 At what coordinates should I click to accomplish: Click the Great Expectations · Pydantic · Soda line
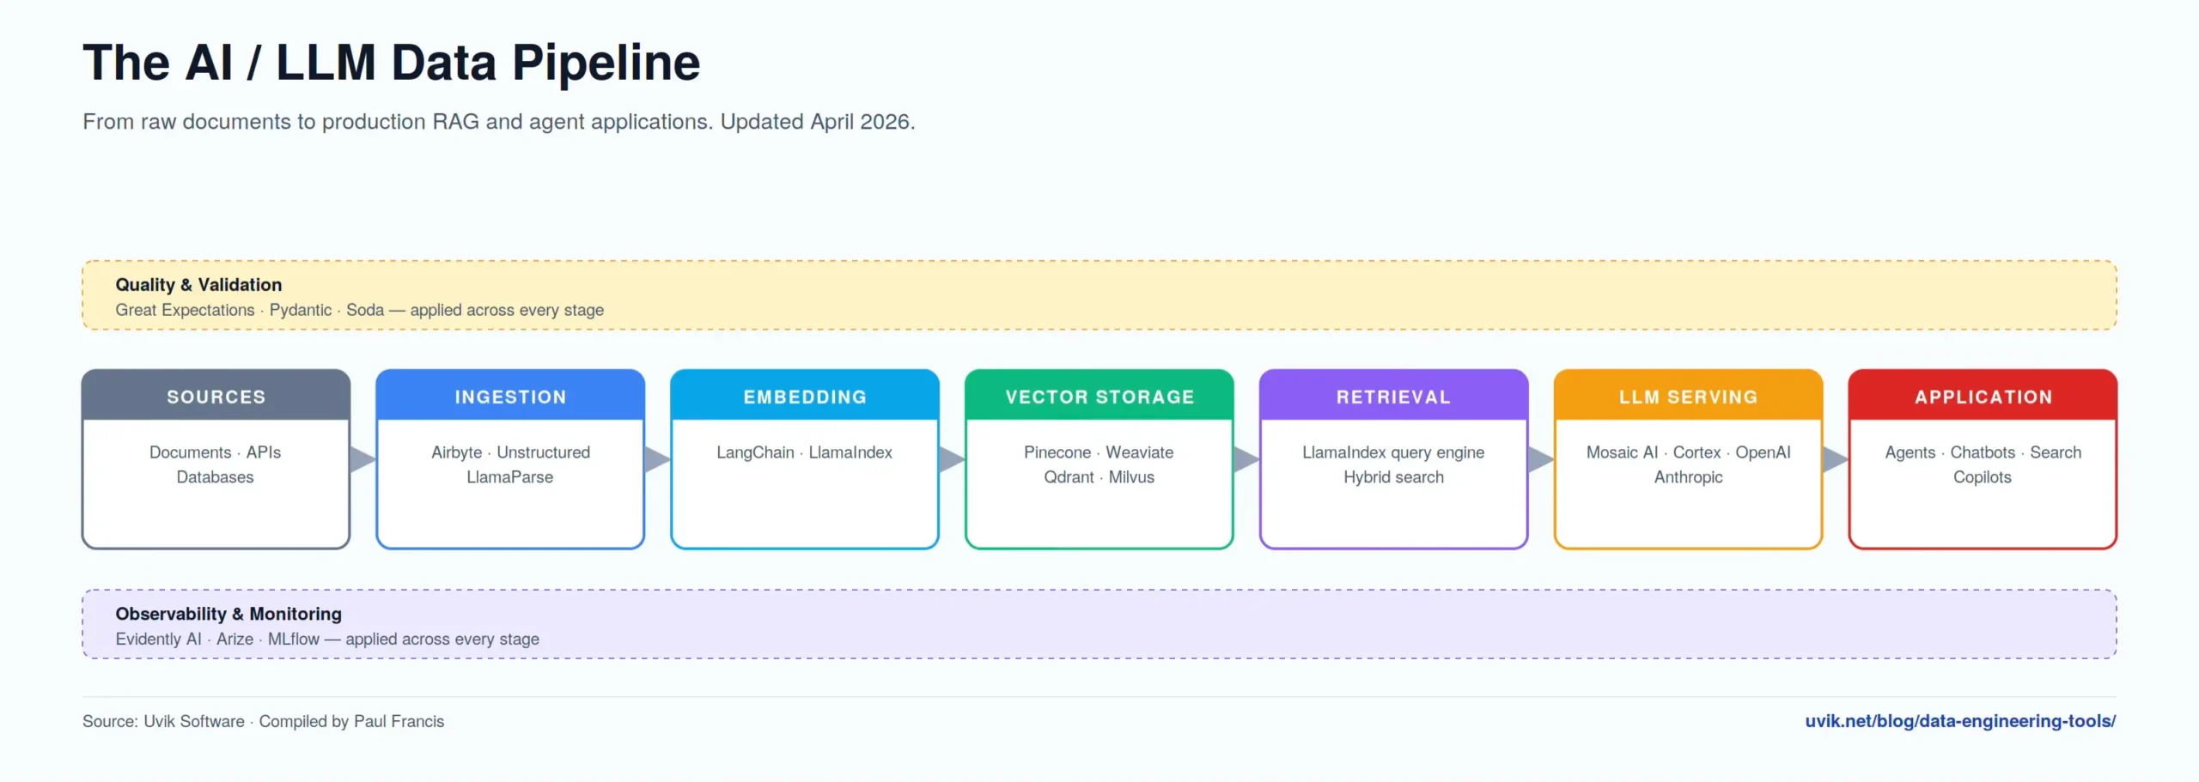(x=359, y=310)
